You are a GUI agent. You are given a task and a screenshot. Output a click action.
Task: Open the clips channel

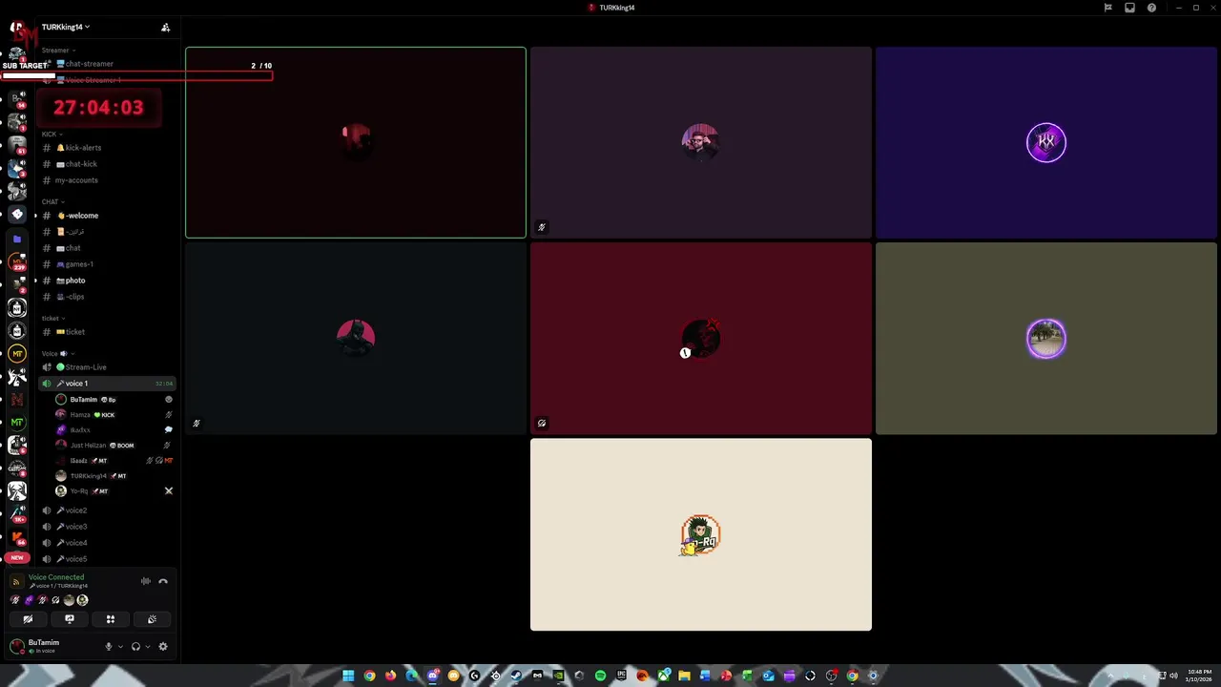coord(107,297)
